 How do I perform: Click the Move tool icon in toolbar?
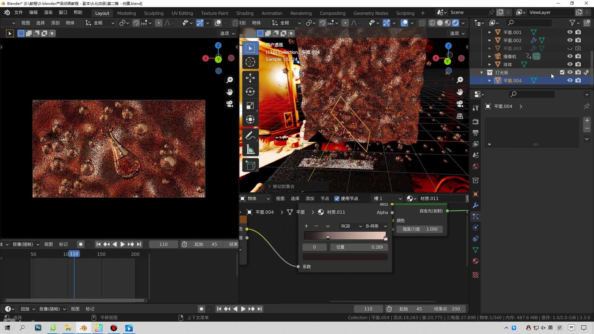(x=250, y=78)
